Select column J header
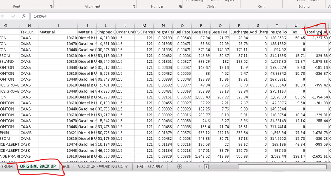The height and width of the screenshot is (176, 331). point(87,26)
